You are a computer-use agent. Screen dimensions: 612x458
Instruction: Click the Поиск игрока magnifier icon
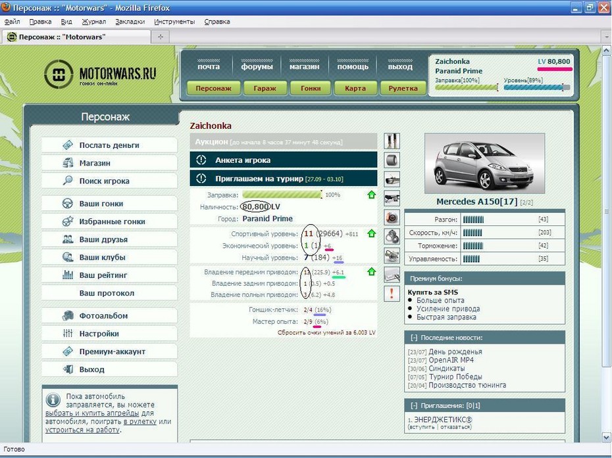coord(68,181)
